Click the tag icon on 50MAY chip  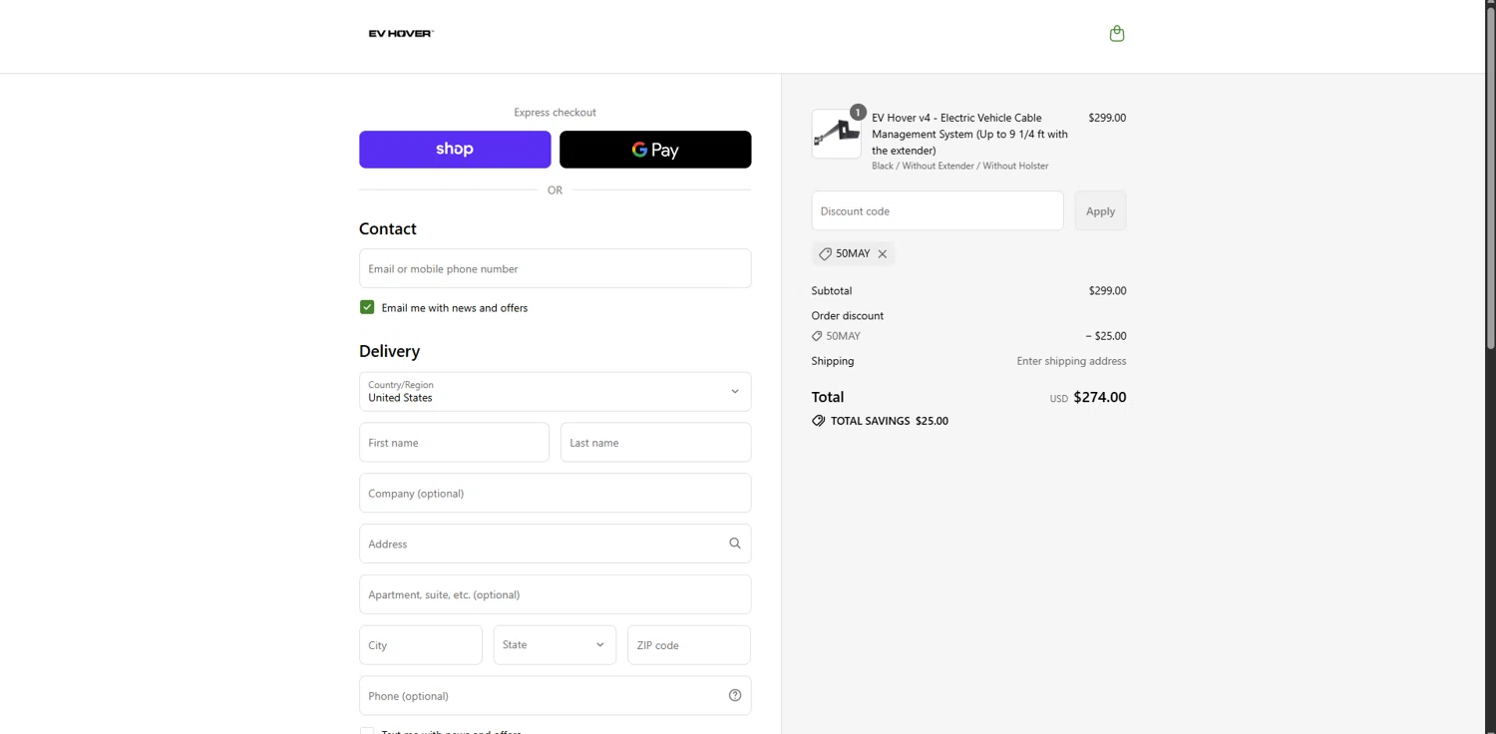(x=825, y=254)
